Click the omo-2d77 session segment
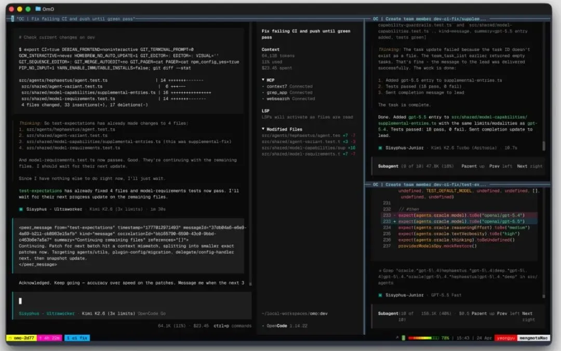The width and height of the screenshot is (561, 351). tap(21, 338)
